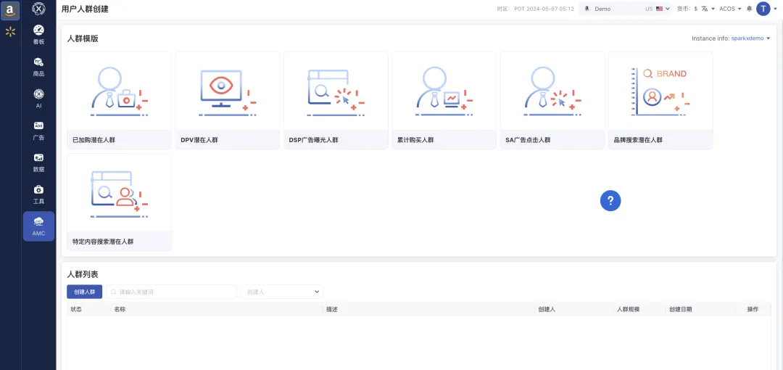Click the 创建人群 create audience button
The width and height of the screenshot is (783, 370).
click(x=84, y=292)
